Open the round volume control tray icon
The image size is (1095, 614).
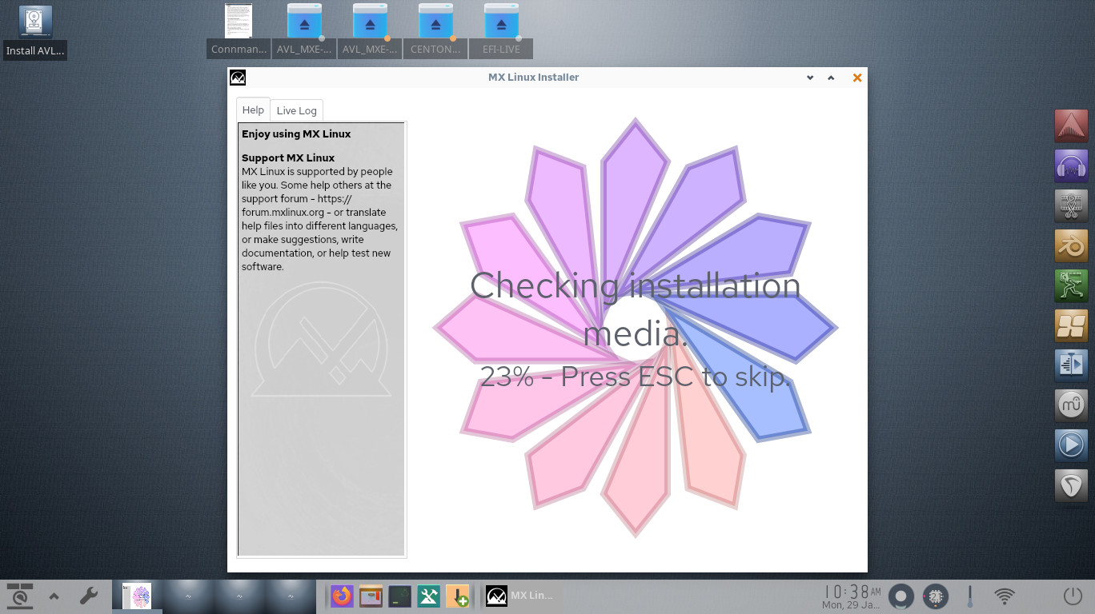pos(901,596)
